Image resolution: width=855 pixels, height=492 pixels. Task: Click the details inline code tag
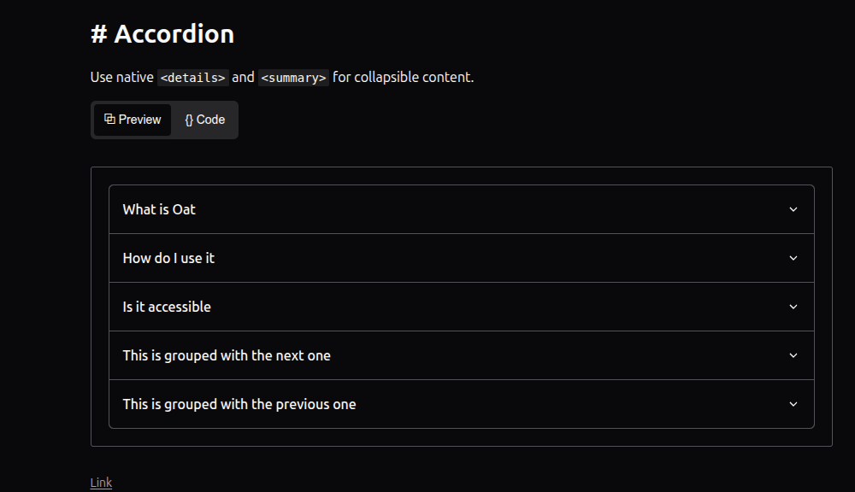(x=193, y=78)
